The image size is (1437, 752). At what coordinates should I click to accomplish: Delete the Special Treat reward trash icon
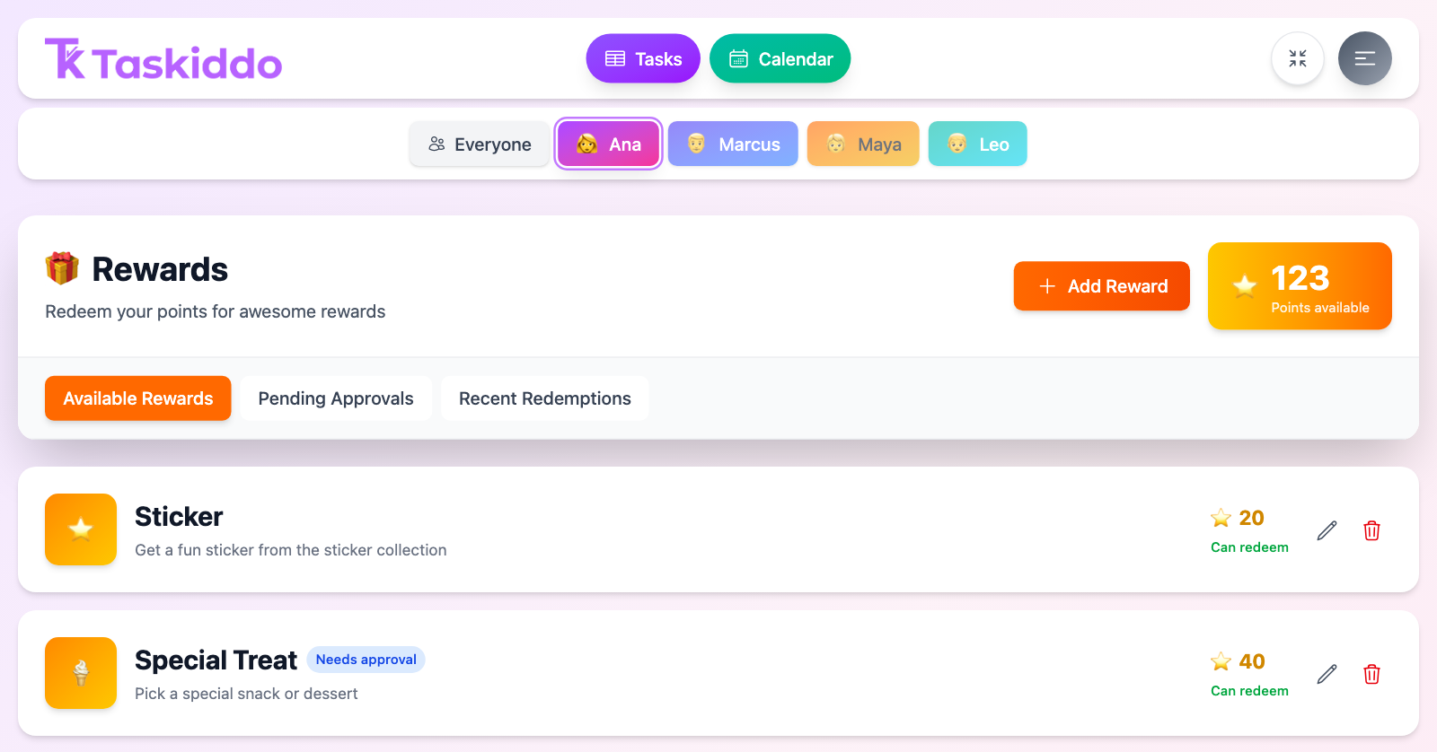click(1371, 674)
